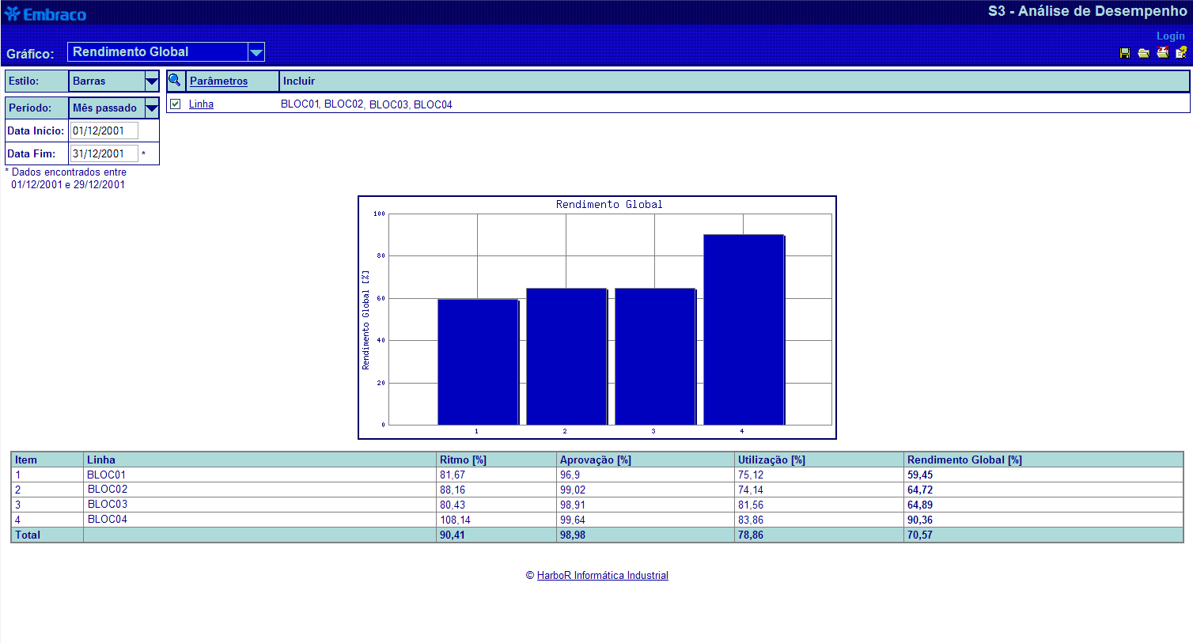The height and width of the screenshot is (643, 1193).
Task: Click bar 1 in the chart
Action: pyautogui.click(x=478, y=362)
